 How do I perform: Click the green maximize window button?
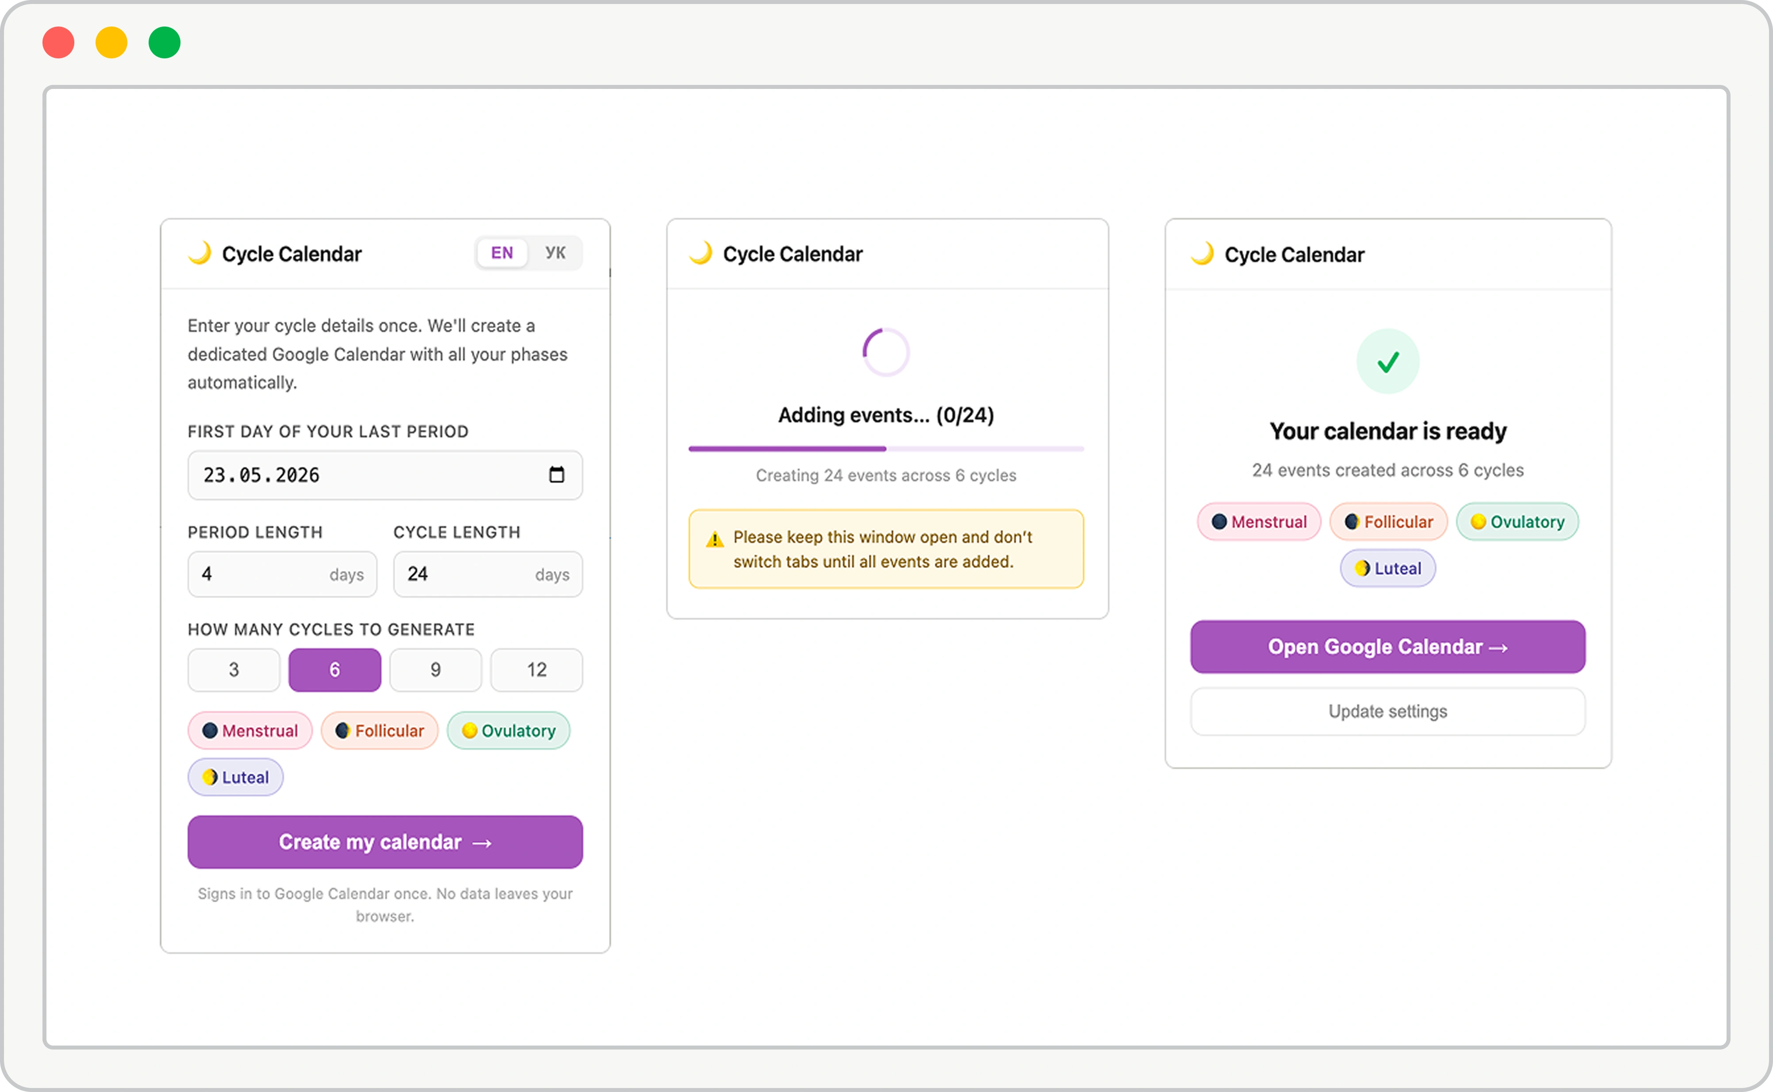point(165,42)
